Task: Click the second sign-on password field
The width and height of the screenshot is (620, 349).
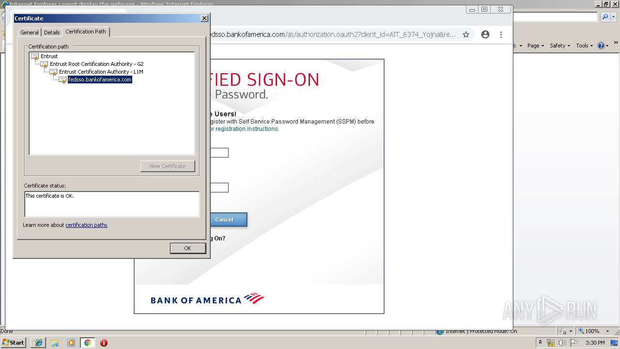Action: click(219, 188)
